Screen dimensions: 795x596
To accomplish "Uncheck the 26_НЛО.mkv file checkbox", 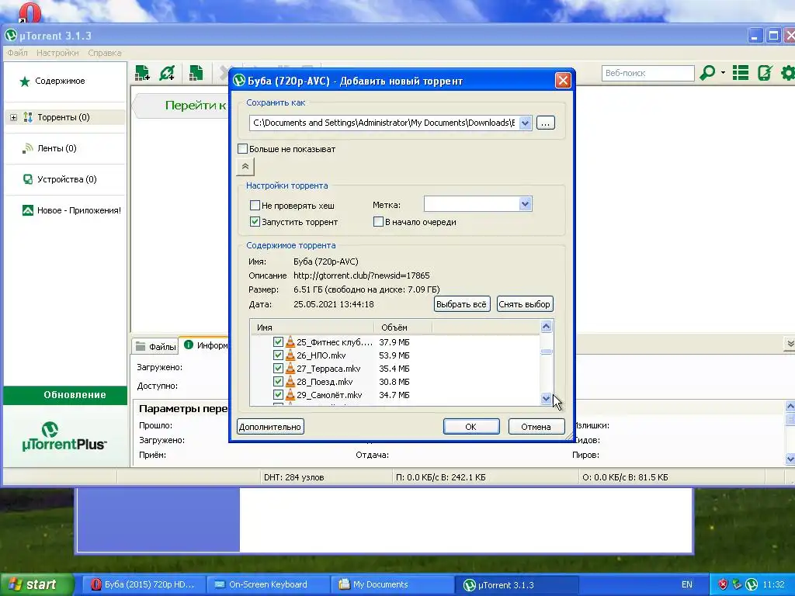I will [278, 355].
